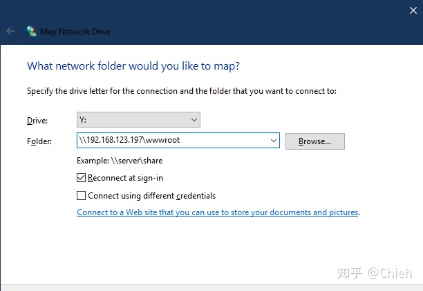Click the chevron arrow of the Drive combo box
423x291 pixels.
[194, 120]
